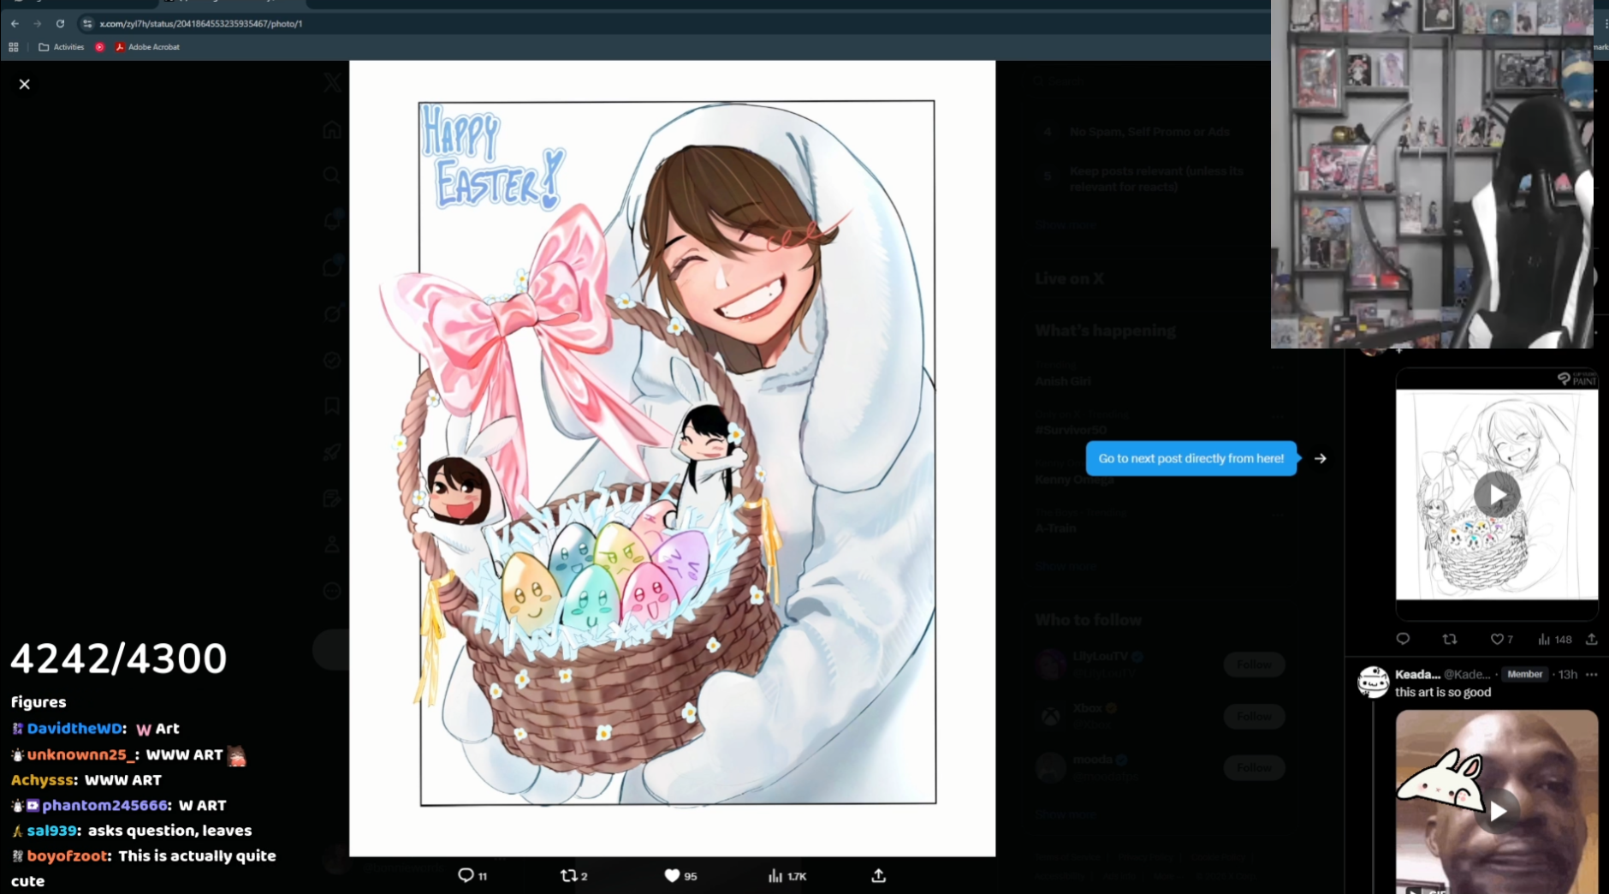1609x894 pixels.
Task: Click the 'Go to next post directly from here!' tooltip
Action: [1191, 458]
